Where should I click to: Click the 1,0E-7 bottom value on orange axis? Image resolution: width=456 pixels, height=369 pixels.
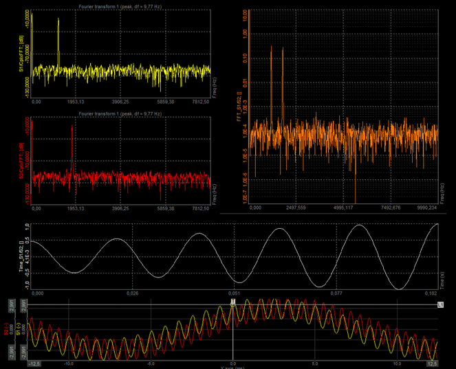(245, 198)
